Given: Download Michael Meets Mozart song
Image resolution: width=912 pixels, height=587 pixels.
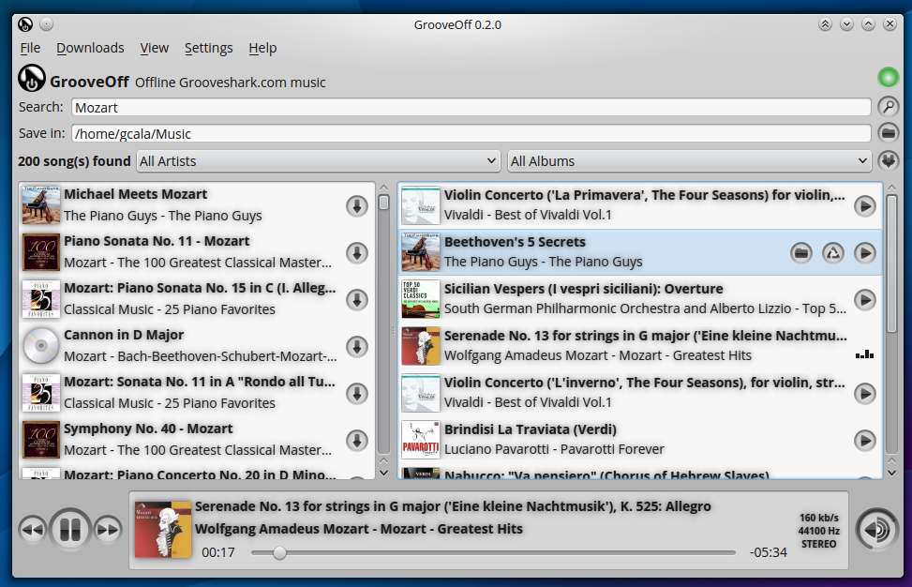Looking at the screenshot, I should point(356,206).
